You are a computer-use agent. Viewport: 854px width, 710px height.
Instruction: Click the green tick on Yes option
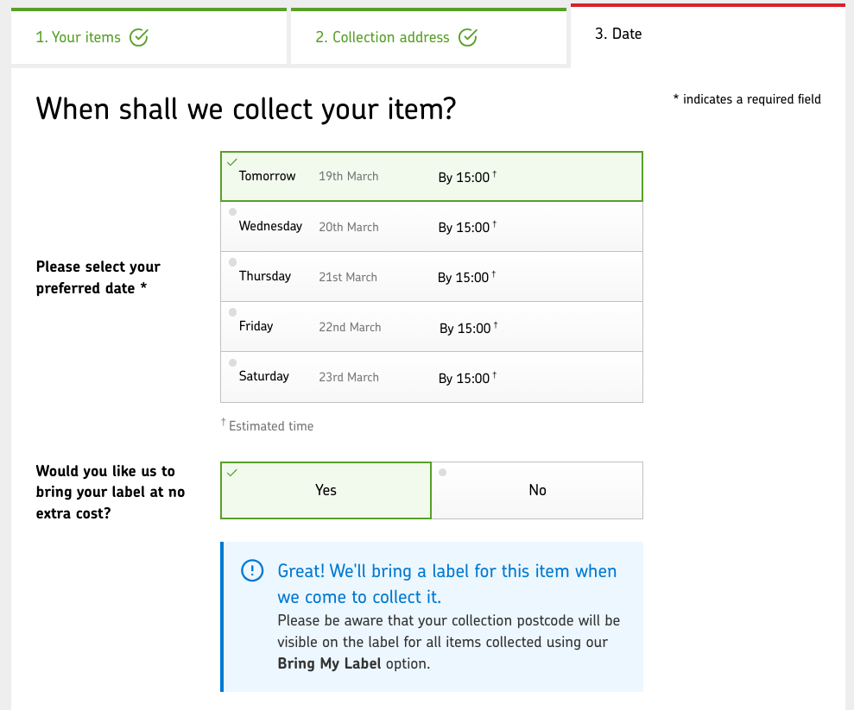pyautogui.click(x=231, y=472)
